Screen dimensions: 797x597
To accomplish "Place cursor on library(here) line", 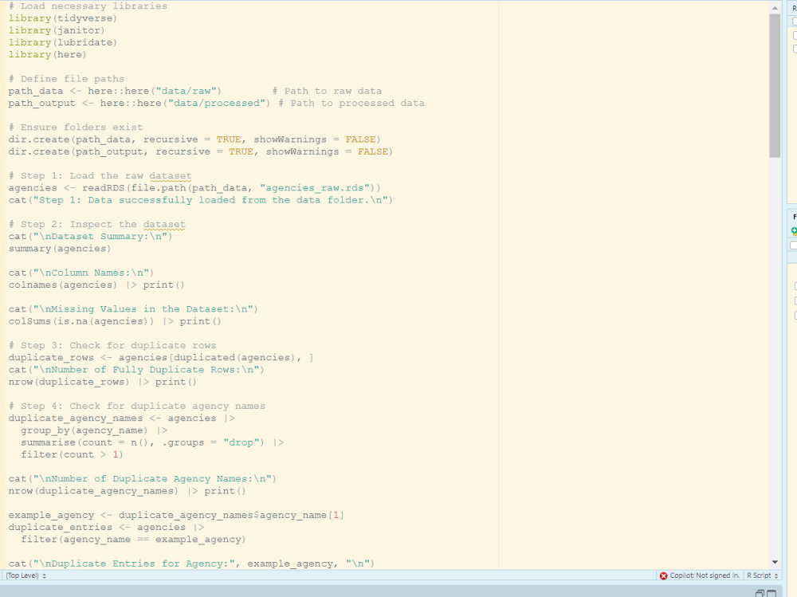I will pyautogui.click(x=47, y=54).
